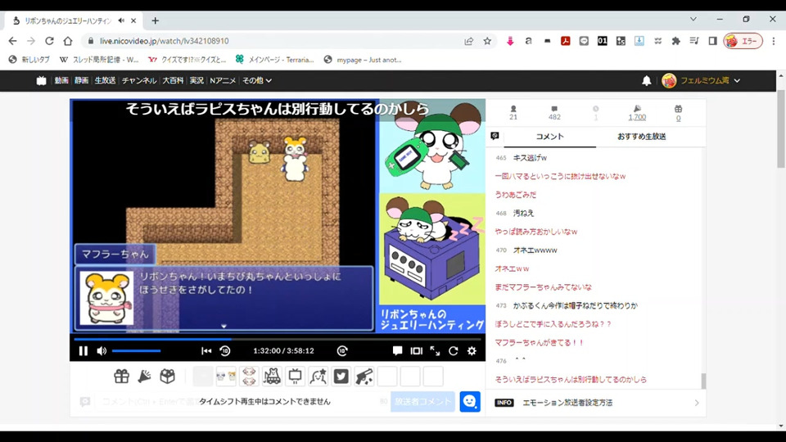The height and width of the screenshot is (442, 786).
Task: Select the pistol emotion item
Action: (x=364, y=376)
